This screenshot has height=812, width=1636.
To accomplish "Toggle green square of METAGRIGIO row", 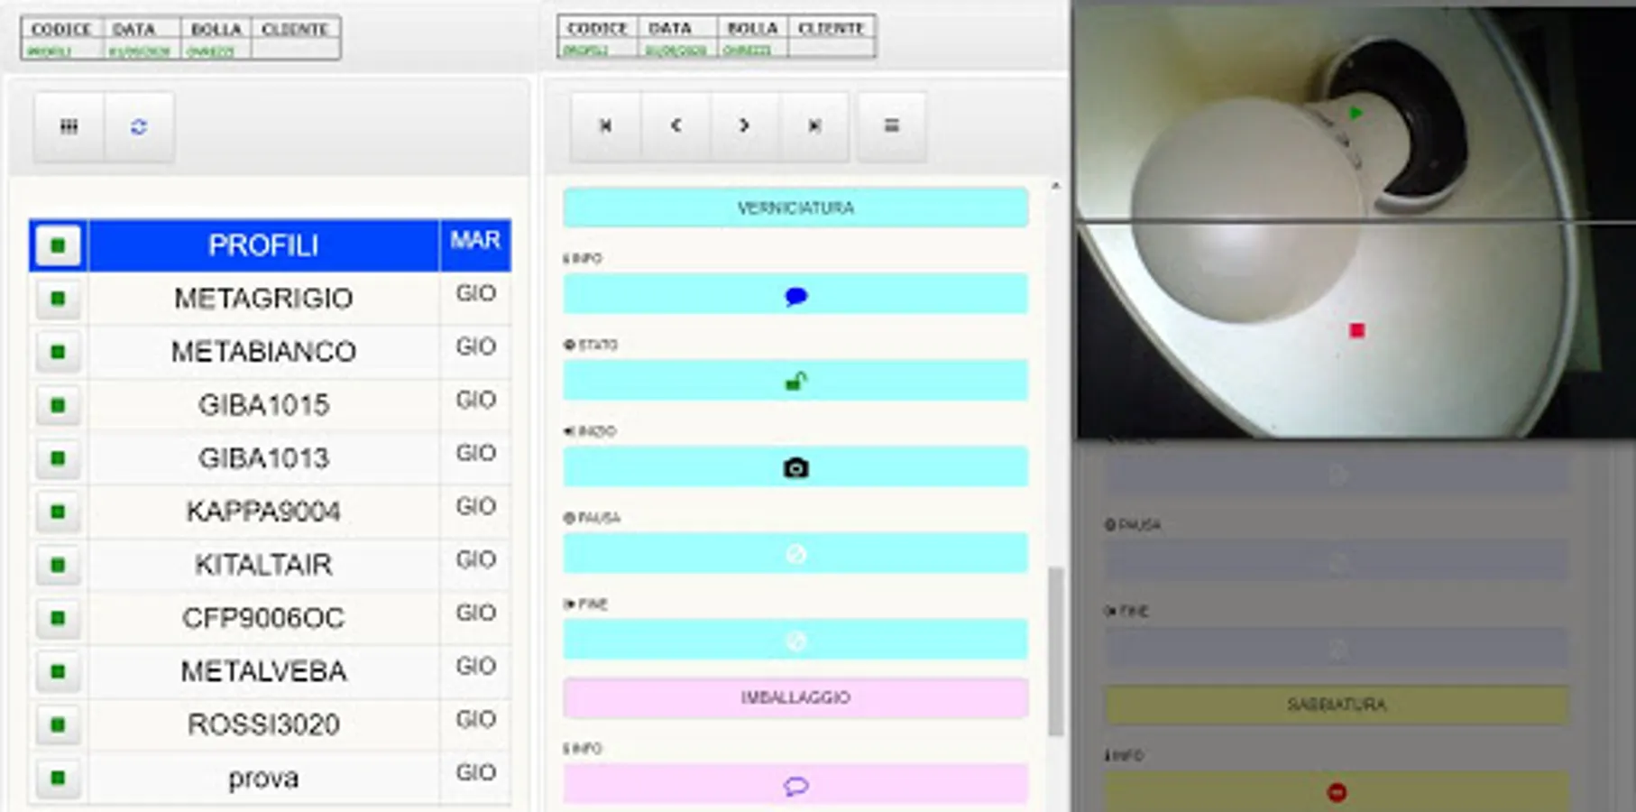I will click(x=58, y=299).
